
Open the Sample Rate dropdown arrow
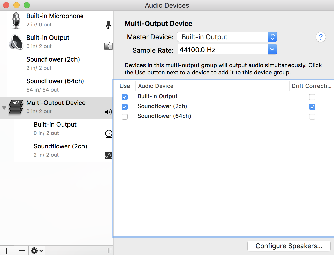(272, 49)
